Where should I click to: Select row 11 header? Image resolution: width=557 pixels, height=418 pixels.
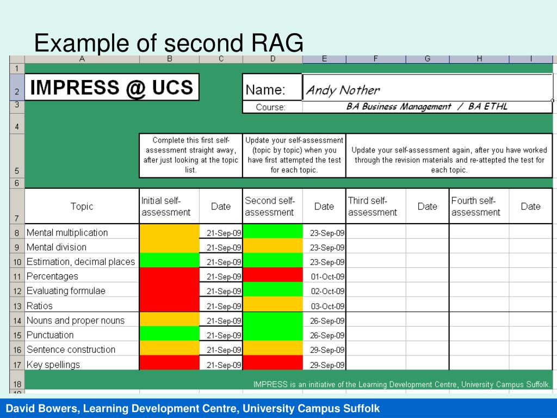point(17,275)
